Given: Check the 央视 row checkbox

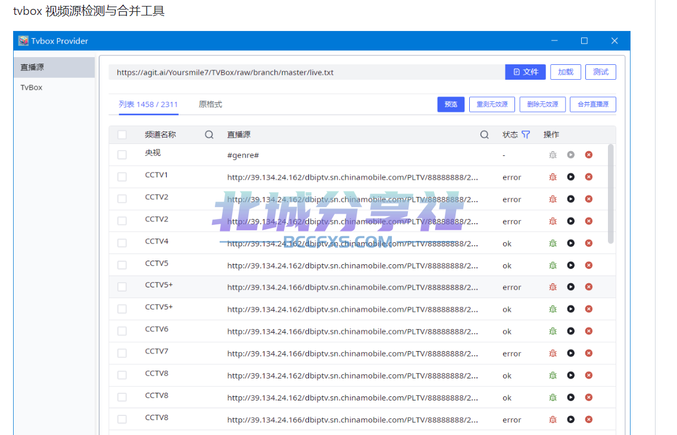Looking at the screenshot, I should pyautogui.click(x=122, y=155).
